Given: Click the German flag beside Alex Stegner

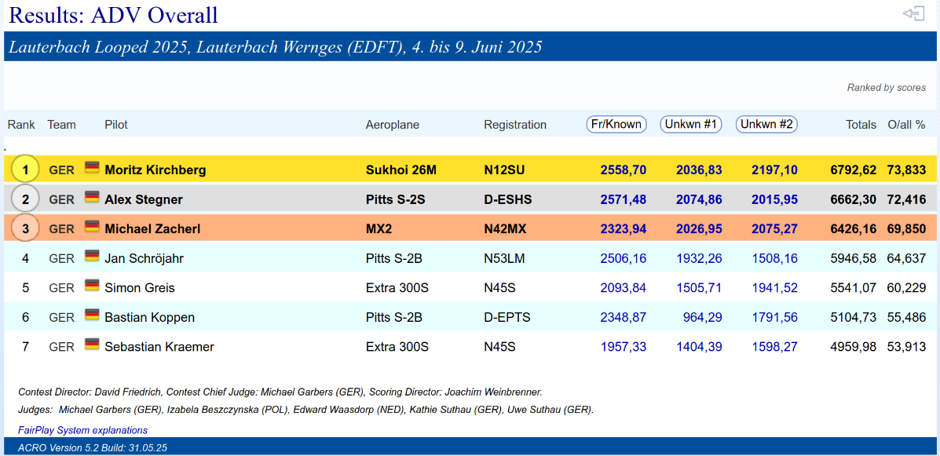Looking at the screenshot, I should pyautogui.click(x=92, y=196).
